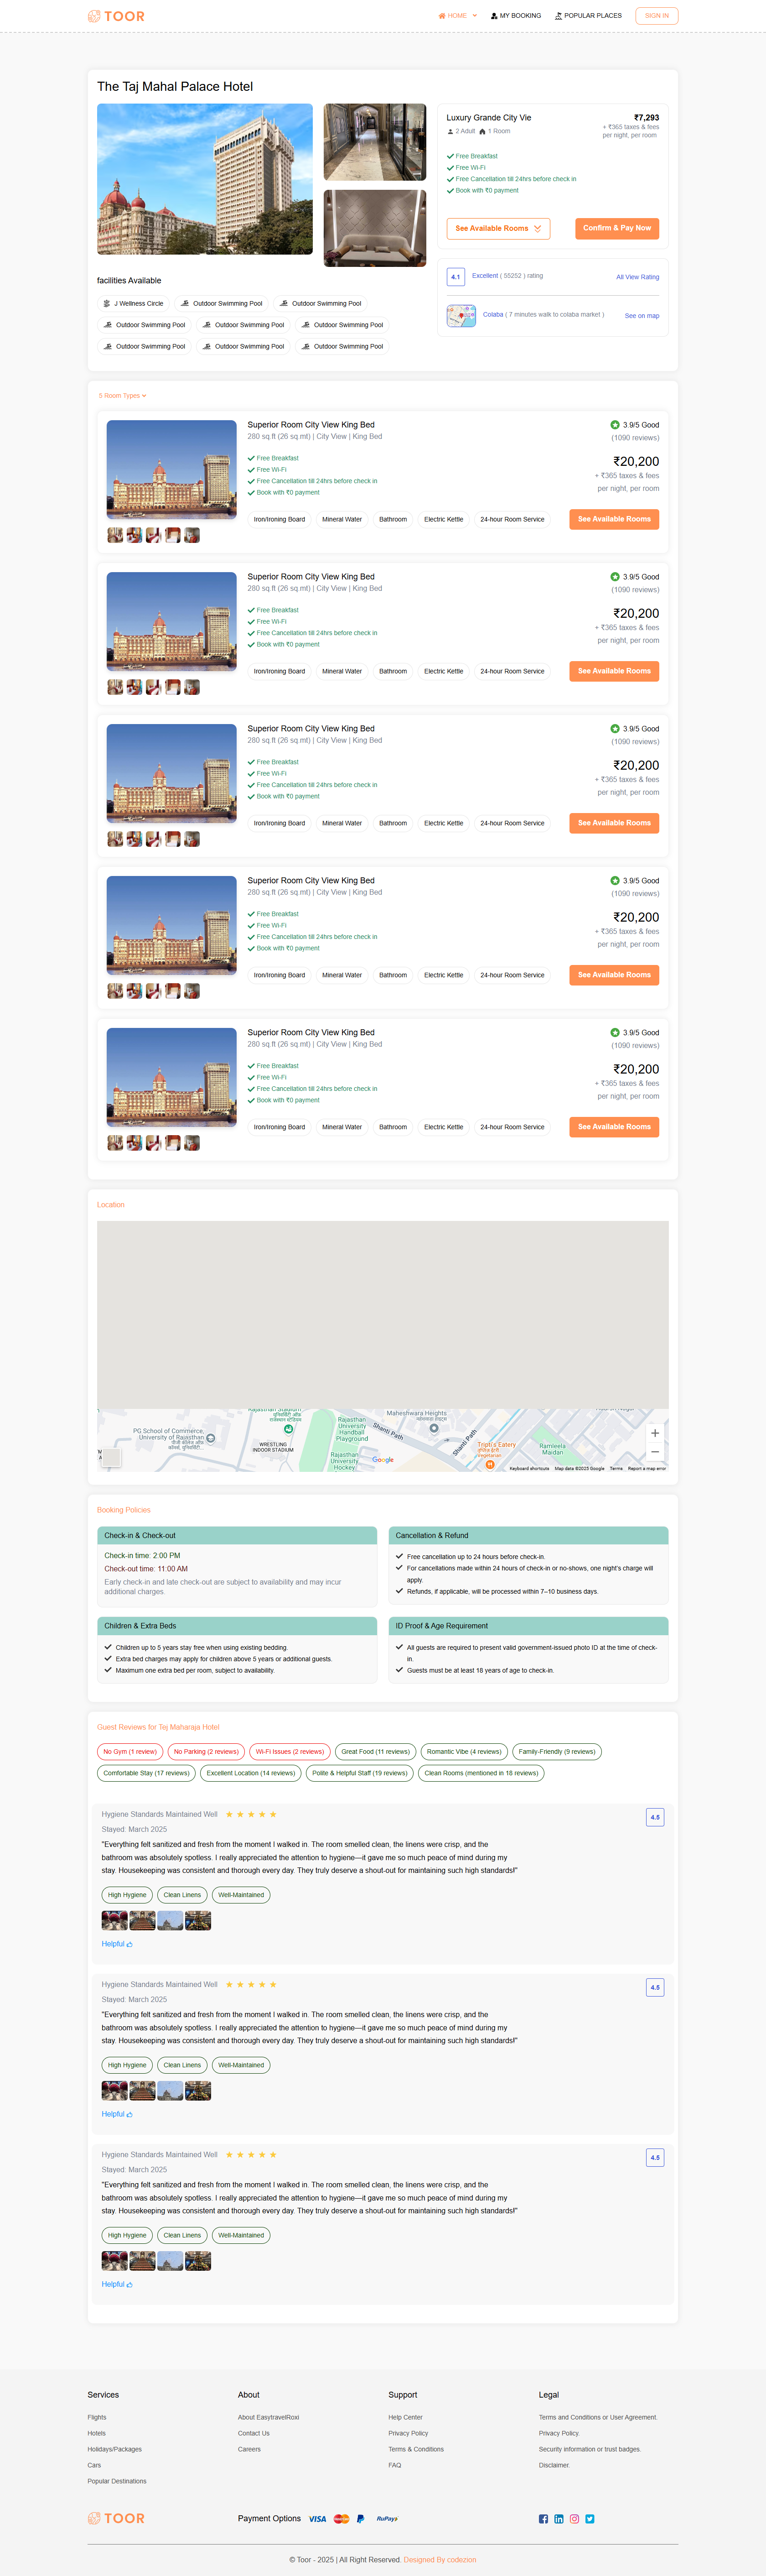Open the HOME menu dropdown
Image resolution: width=766 pixels, height=2576 pixels.
[457, 16]
